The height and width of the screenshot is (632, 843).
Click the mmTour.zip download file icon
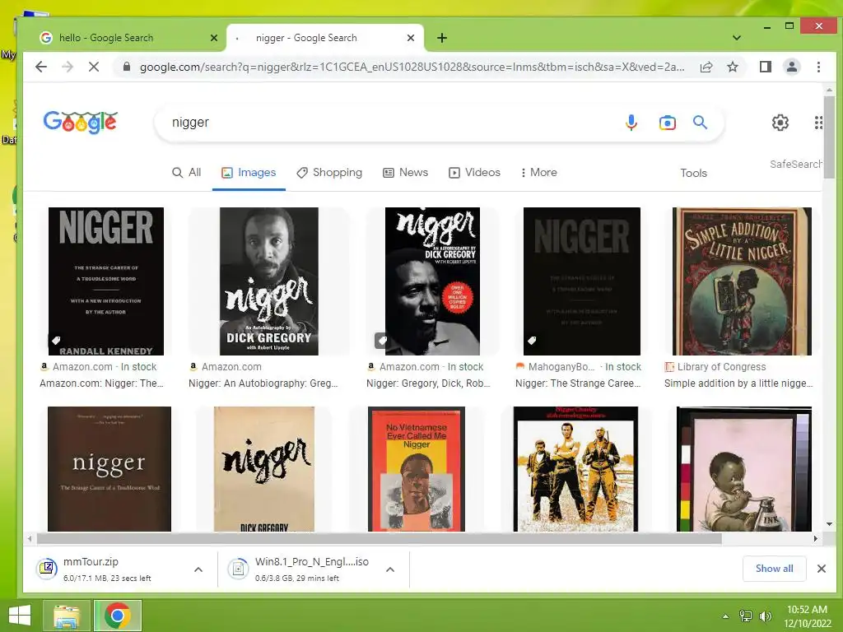click(47, 569)
